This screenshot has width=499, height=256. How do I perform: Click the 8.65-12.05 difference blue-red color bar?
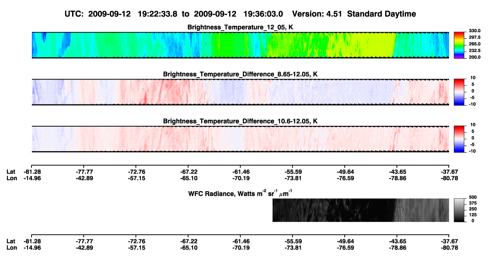point(459,92)
